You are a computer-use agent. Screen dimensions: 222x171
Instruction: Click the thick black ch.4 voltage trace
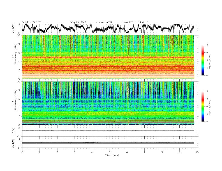pyautogui.click(x=108, y=143)
